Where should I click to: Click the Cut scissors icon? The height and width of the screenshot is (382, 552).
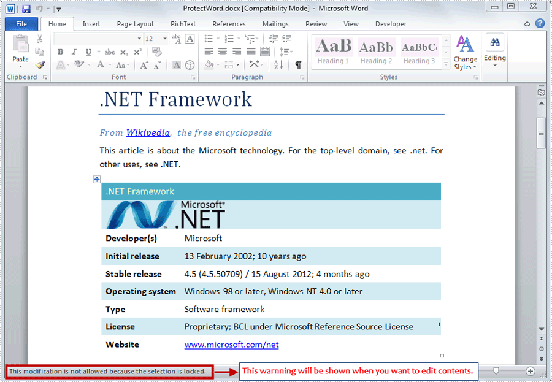[x=39, y=39]
